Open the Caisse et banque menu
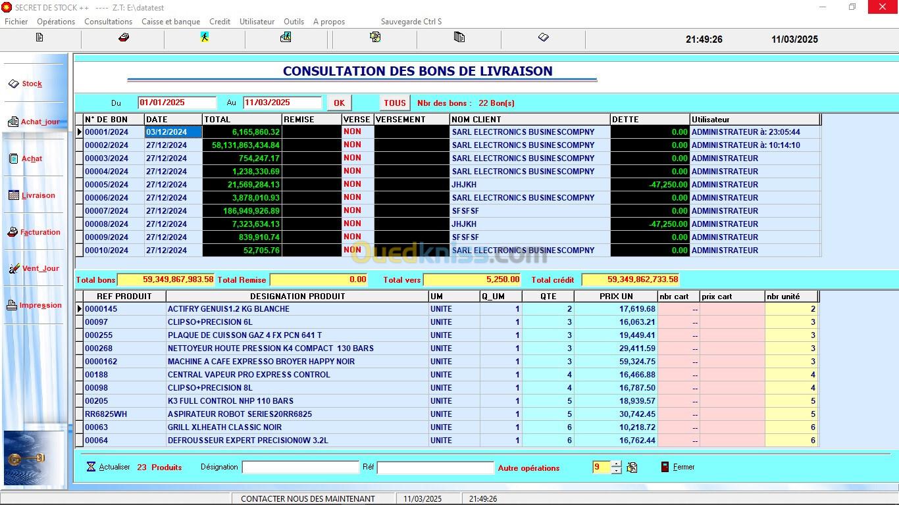Image resolution: width=899 pixels, height=505 pixels. [x=170, y=22]
